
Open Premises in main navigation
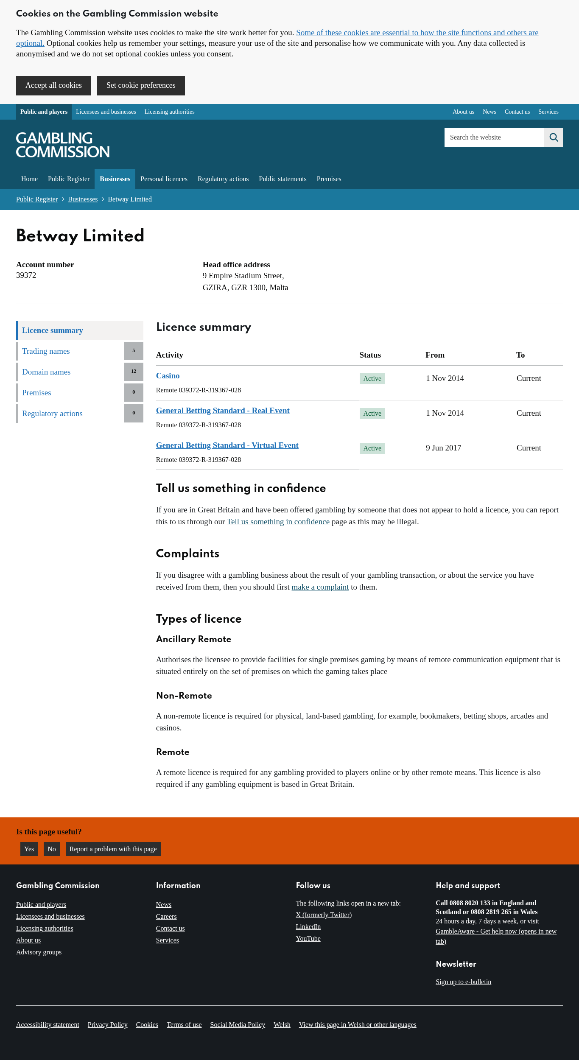point(329,179)
